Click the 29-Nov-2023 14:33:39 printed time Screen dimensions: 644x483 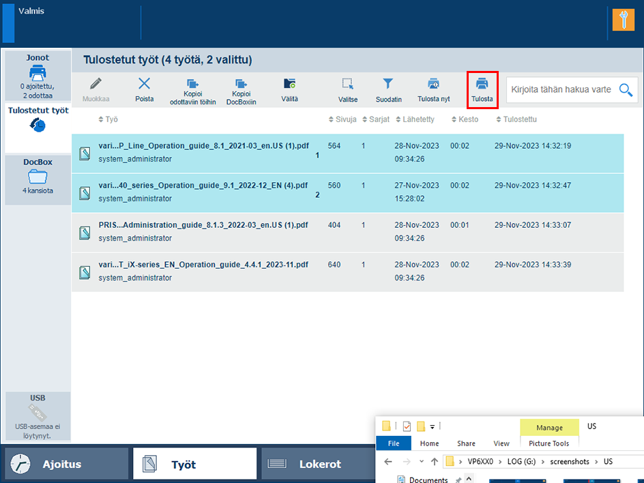click(533, 265)
